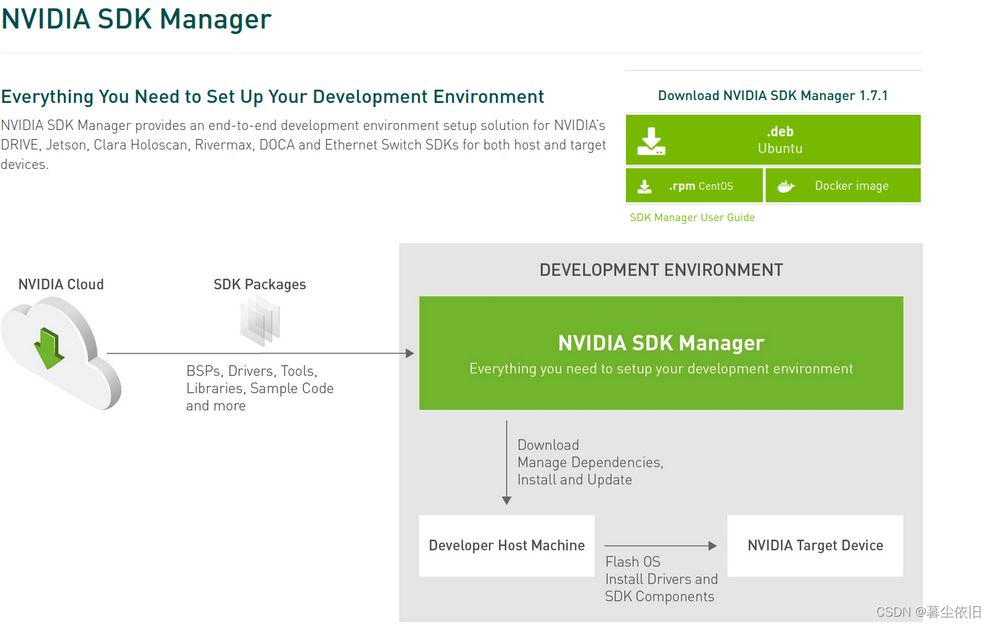The height and width of the screenshot is (625, 991).
Task: Click the 'Everything You Need to Set Up' heading
Action: (x=273, y=97)
